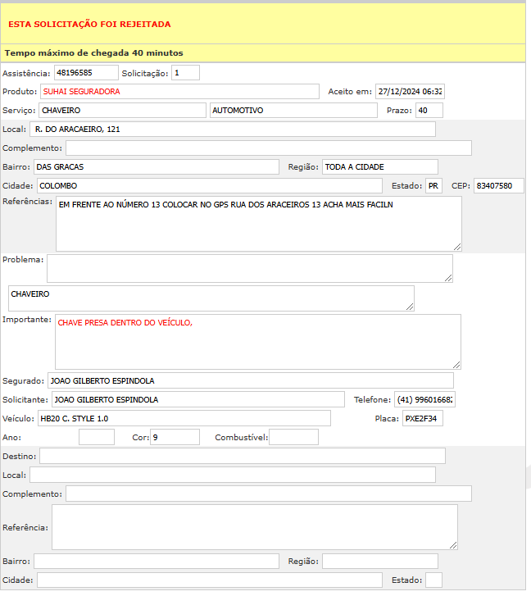The width and height of the screenshot is (531, 596).
Task: Select the Segurado name field
Action: pyautogui.click(x=250, y=380)
